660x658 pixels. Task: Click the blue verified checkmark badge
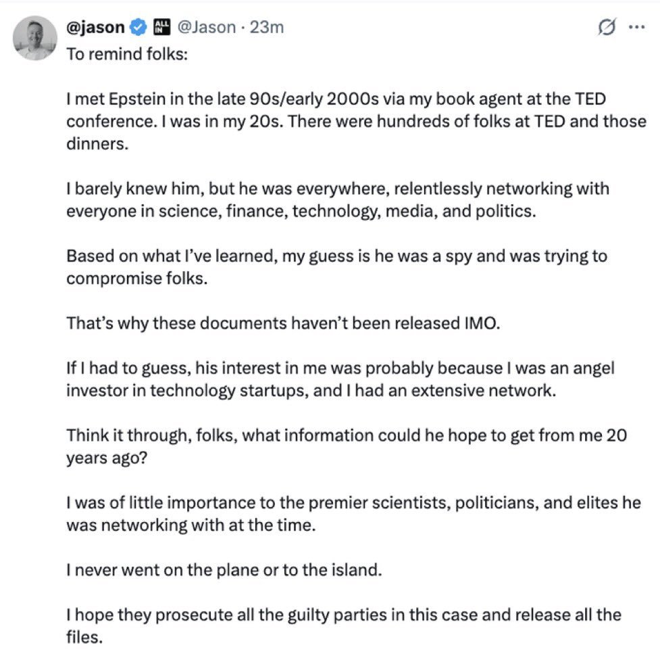pos(138,28)
